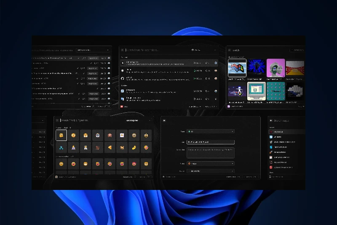
Task: Click the Company Calendar page icon
Action: (271, 157)
